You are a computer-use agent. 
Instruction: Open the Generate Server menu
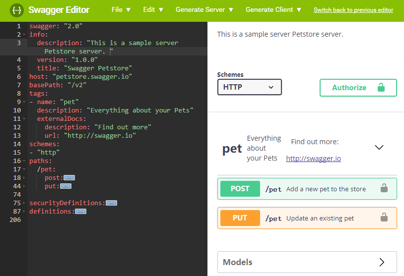coord(204,10)
